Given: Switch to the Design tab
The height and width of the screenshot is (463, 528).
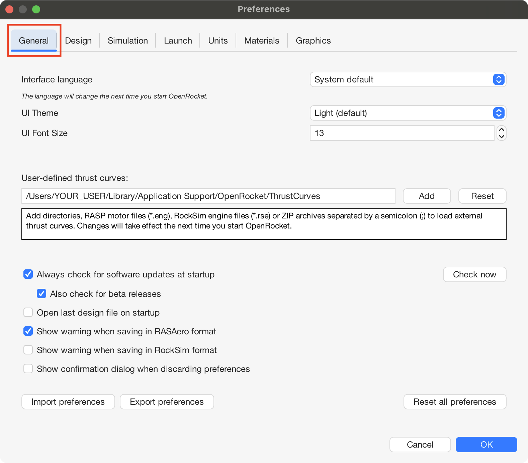Looking at the screenshot, I should click(x=78, y=41).
